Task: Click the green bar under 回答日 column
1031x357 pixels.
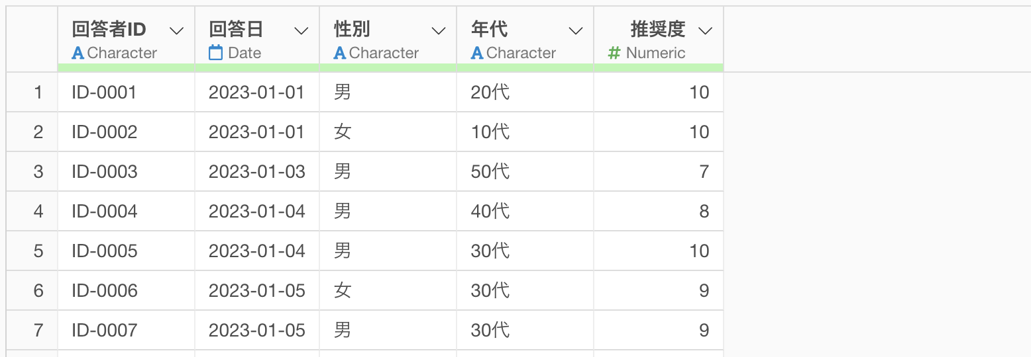Action: click(257, 67)
